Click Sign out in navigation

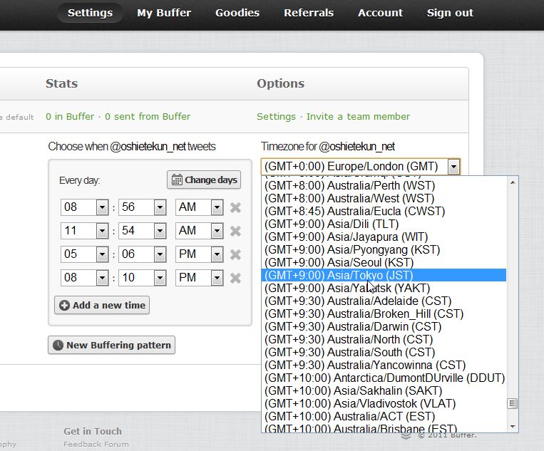[x=450, y=13]
